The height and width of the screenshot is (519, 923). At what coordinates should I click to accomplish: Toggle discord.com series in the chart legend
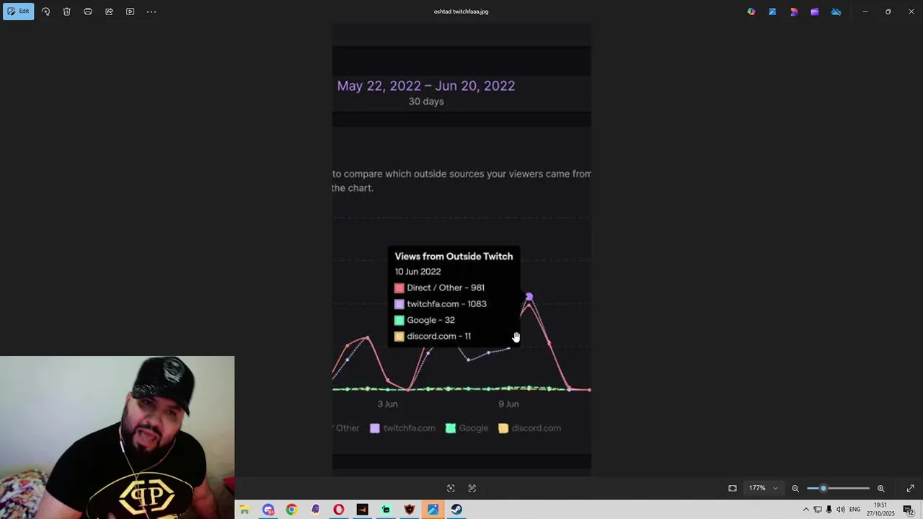click(x=529, y=428)
